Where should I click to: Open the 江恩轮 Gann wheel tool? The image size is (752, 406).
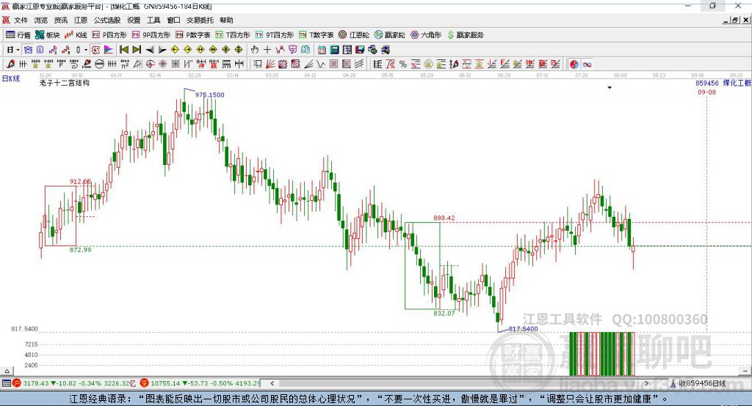(x=354, y=35)
